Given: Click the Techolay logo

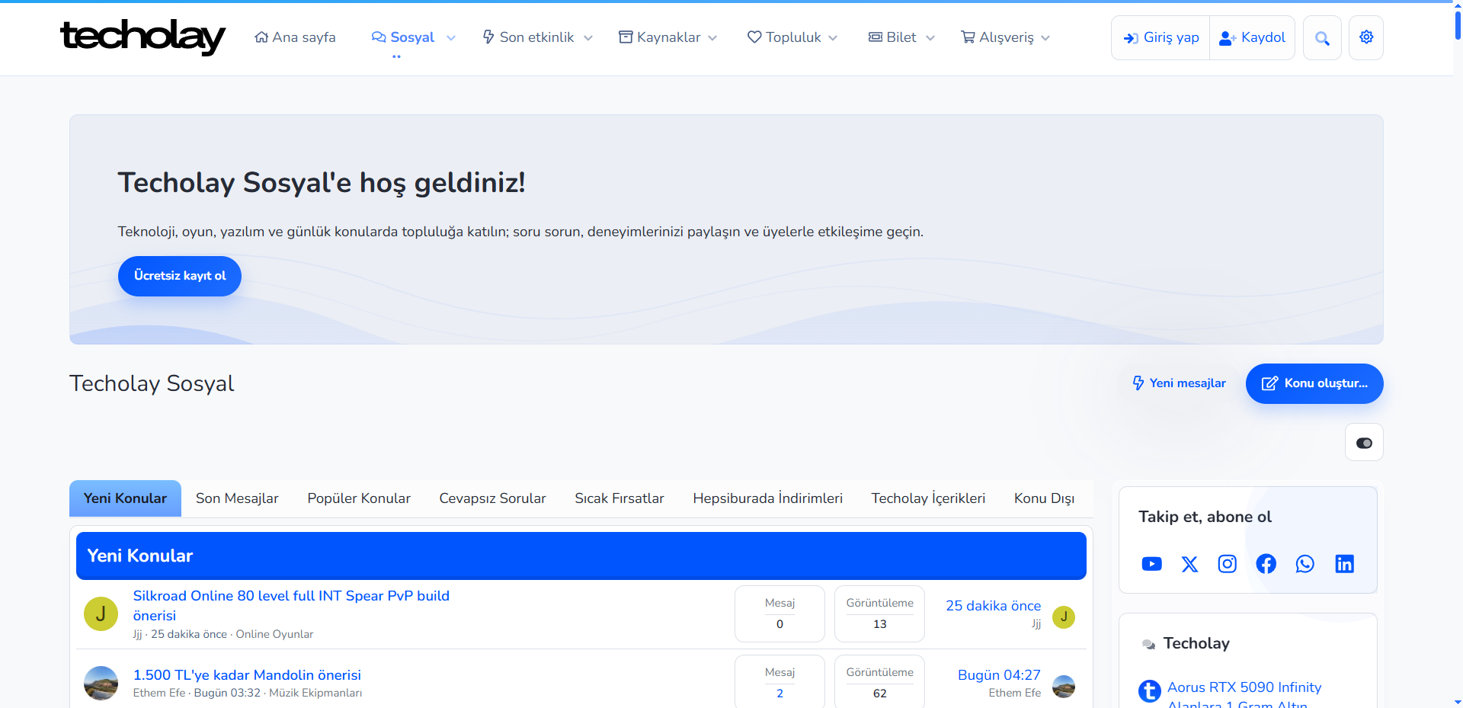Looking at the screenshot, I should click(x=142, y=37).
